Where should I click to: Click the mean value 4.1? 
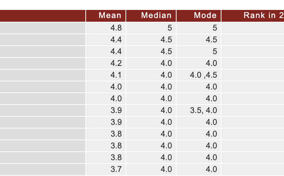[116, 75]
